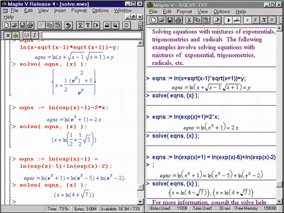
Task: Open Format menu in SOLVE.TXT window
Action: coord(184,12)
